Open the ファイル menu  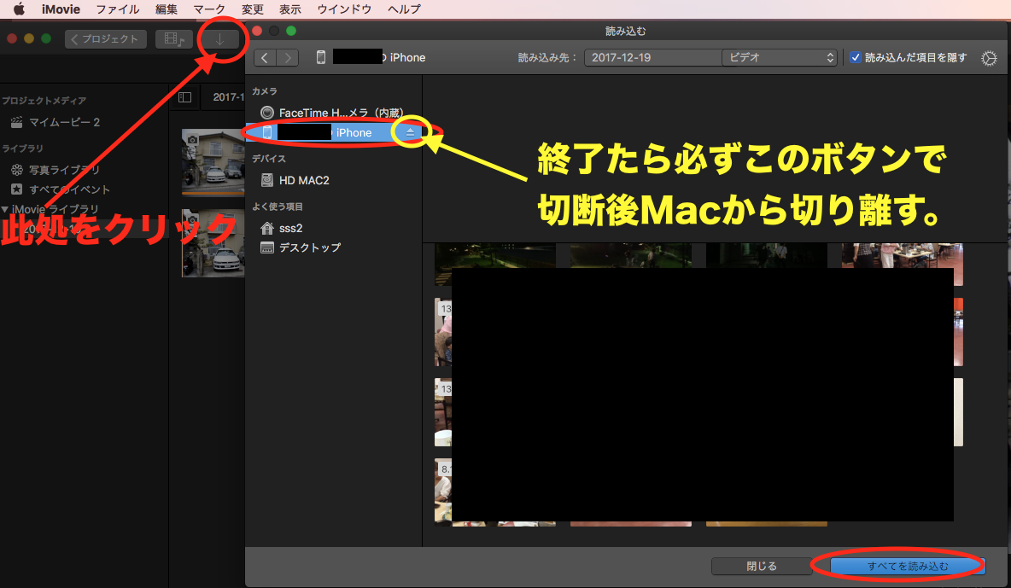tap(117, 9)
